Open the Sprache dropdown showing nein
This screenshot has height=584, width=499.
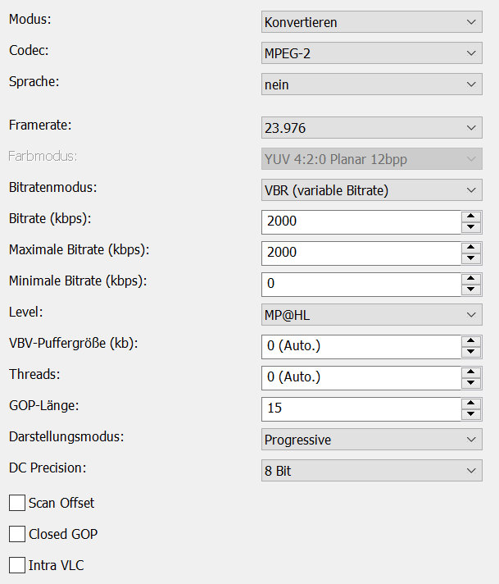click(372, 84)
